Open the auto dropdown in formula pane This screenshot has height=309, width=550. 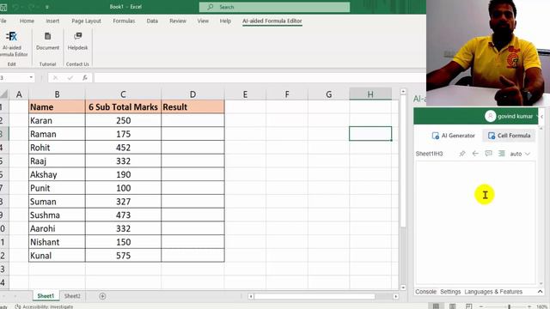[x=520, y=154]
